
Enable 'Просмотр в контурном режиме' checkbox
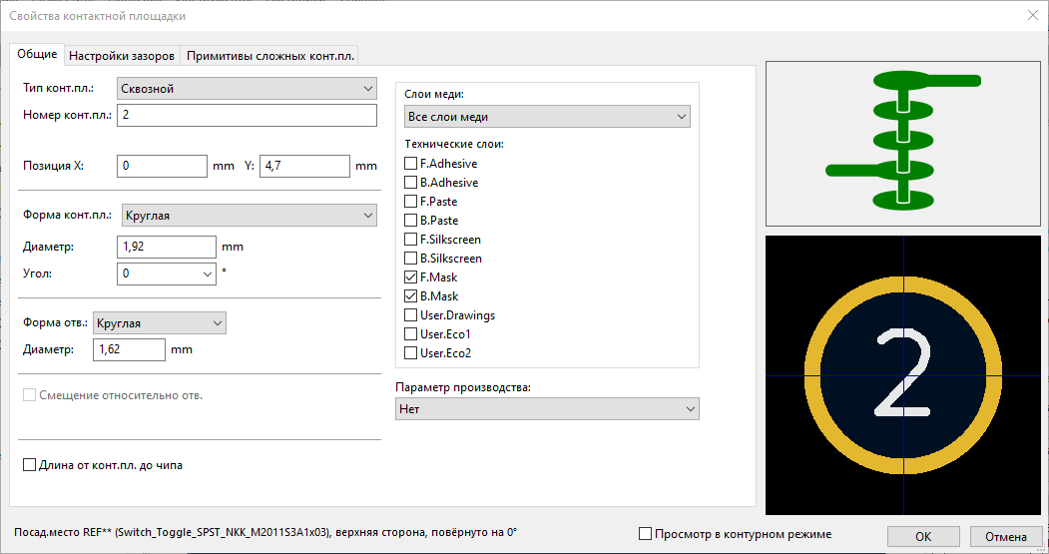pos(645,534)
